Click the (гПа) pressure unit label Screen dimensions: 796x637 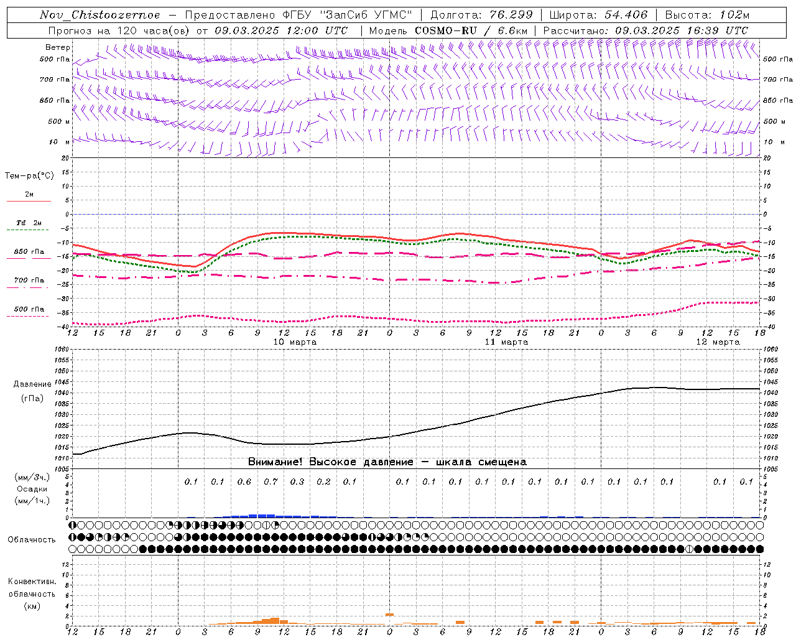point(32,398)
